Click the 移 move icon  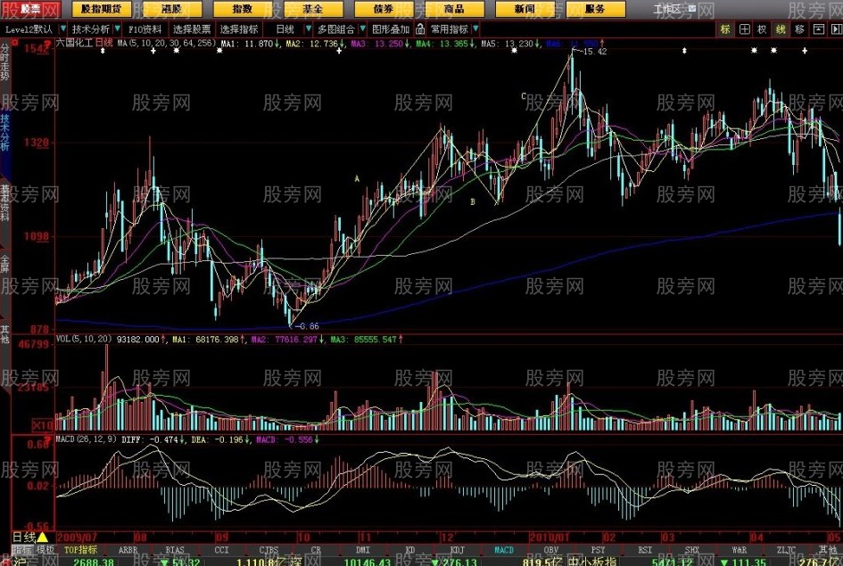[x=799, y=29]
